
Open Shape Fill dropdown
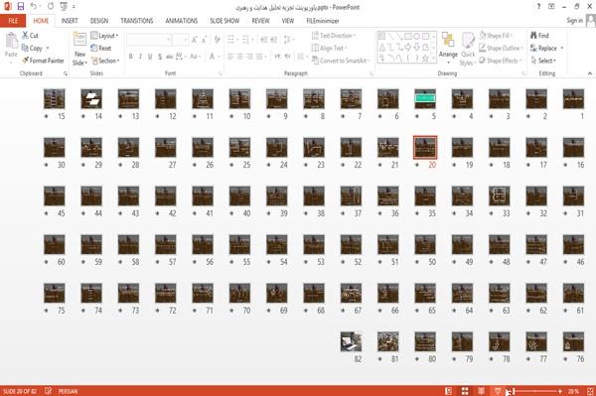[x=496, y=36]
